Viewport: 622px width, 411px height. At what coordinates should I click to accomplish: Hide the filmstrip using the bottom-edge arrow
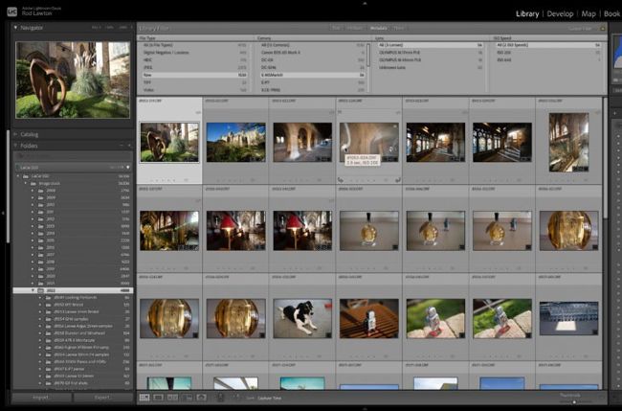pos(365,408)
